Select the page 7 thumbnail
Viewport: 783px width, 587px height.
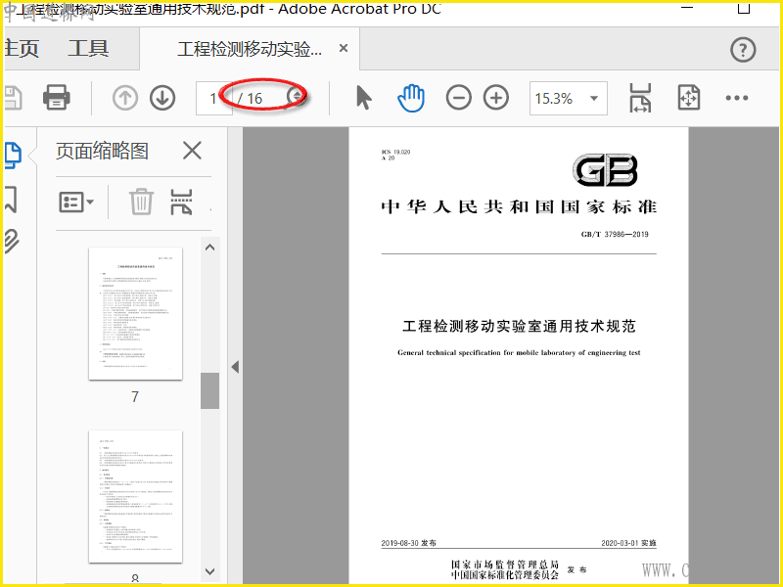coord(135,313)
